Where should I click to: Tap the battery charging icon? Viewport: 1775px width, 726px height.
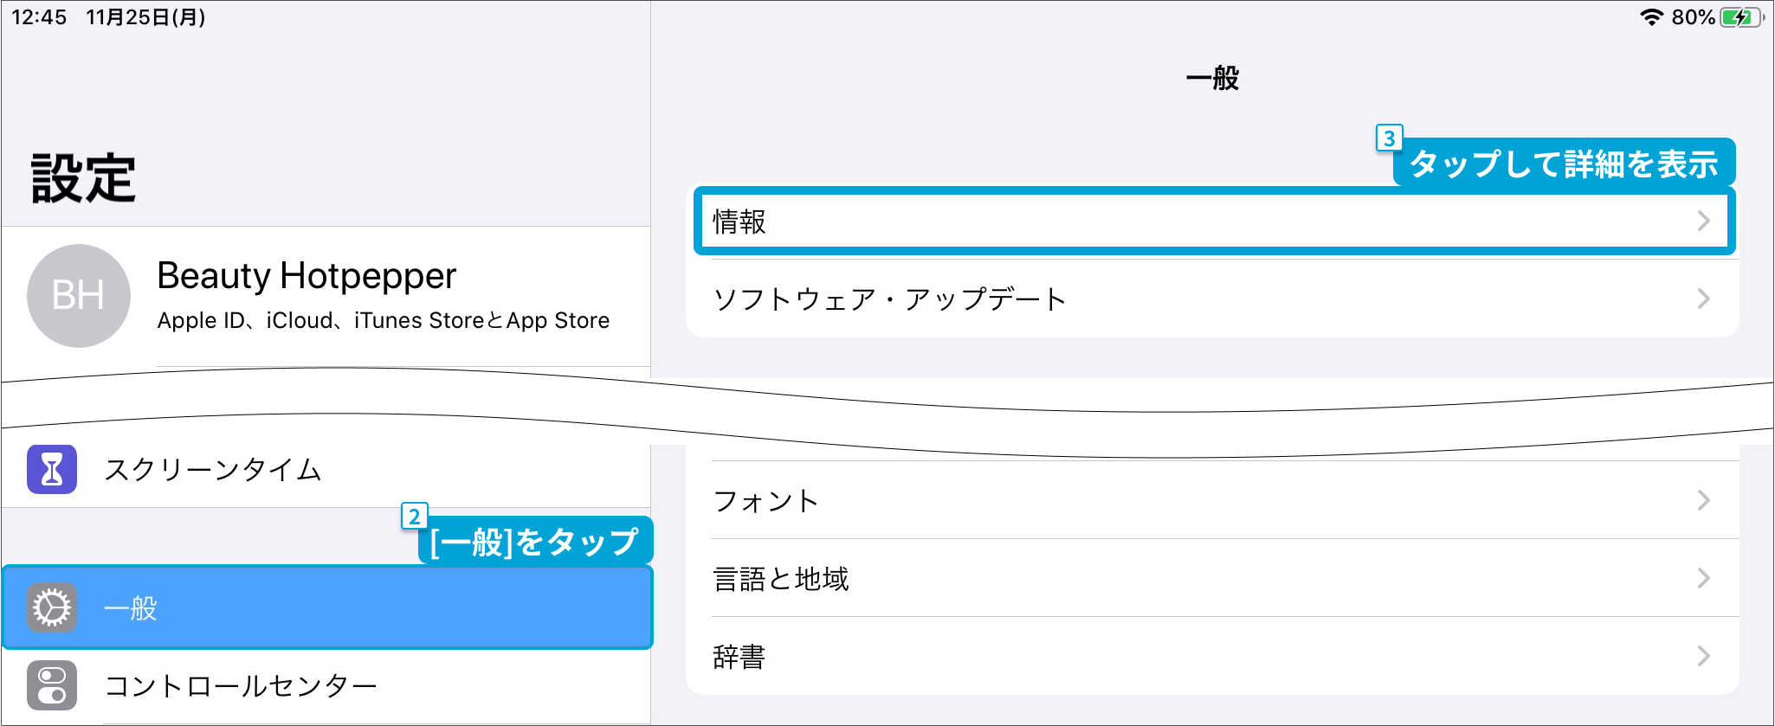tap(1740, 17)
